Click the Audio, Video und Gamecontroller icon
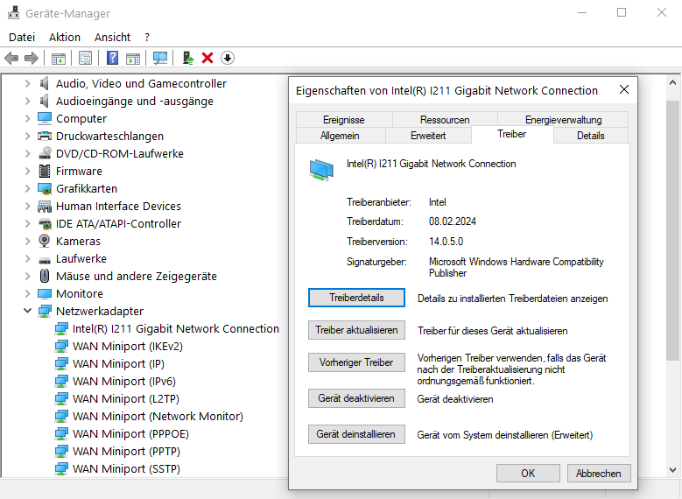This screenshot has width=682, height=499. tap(45, 83)
